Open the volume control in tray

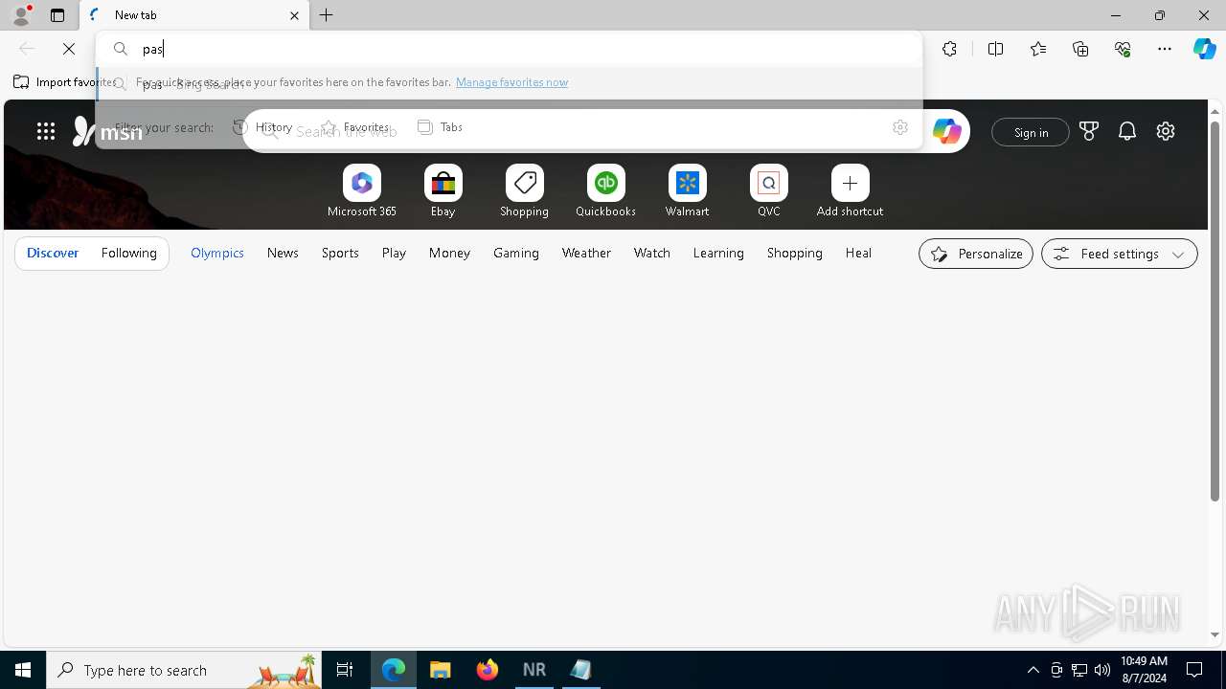[x=1102, y=670]
